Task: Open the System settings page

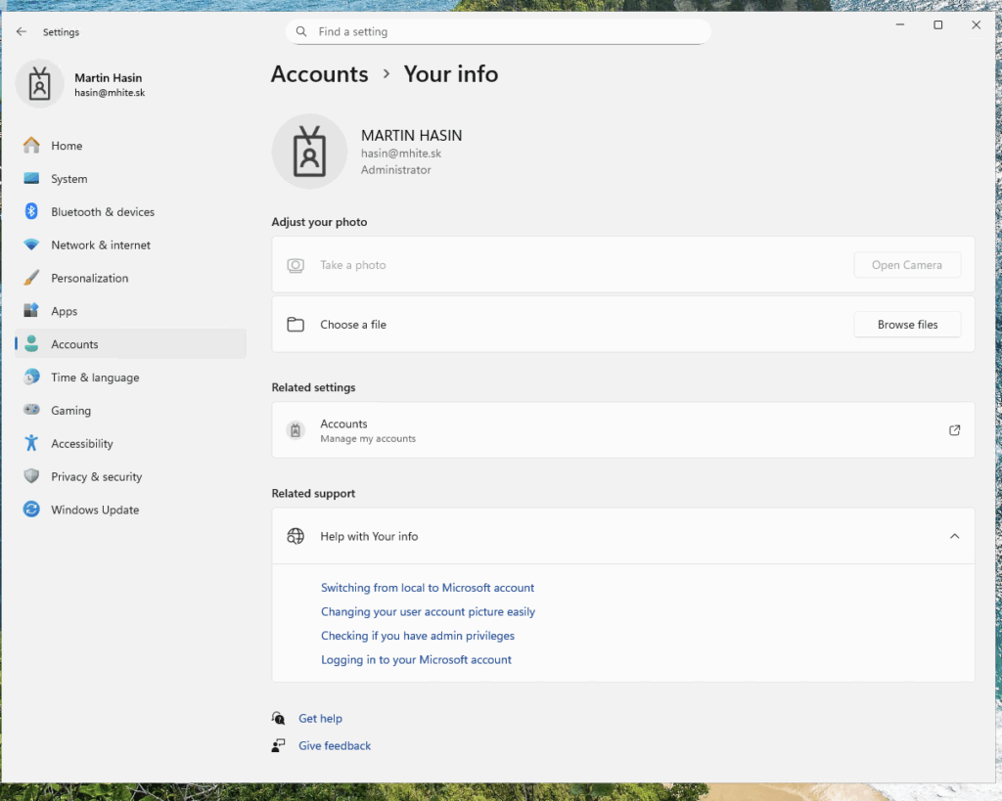Action: pyautogui.click(x=68, y=179)
